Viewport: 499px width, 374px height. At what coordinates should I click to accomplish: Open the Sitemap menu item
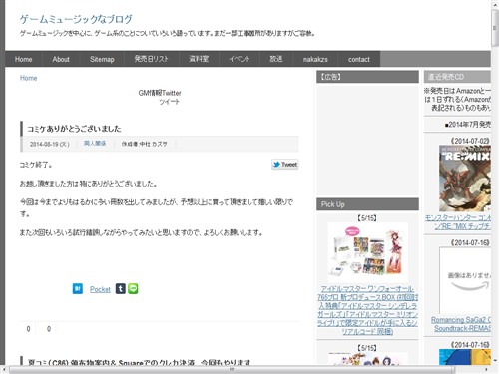[x=102, y=59]
